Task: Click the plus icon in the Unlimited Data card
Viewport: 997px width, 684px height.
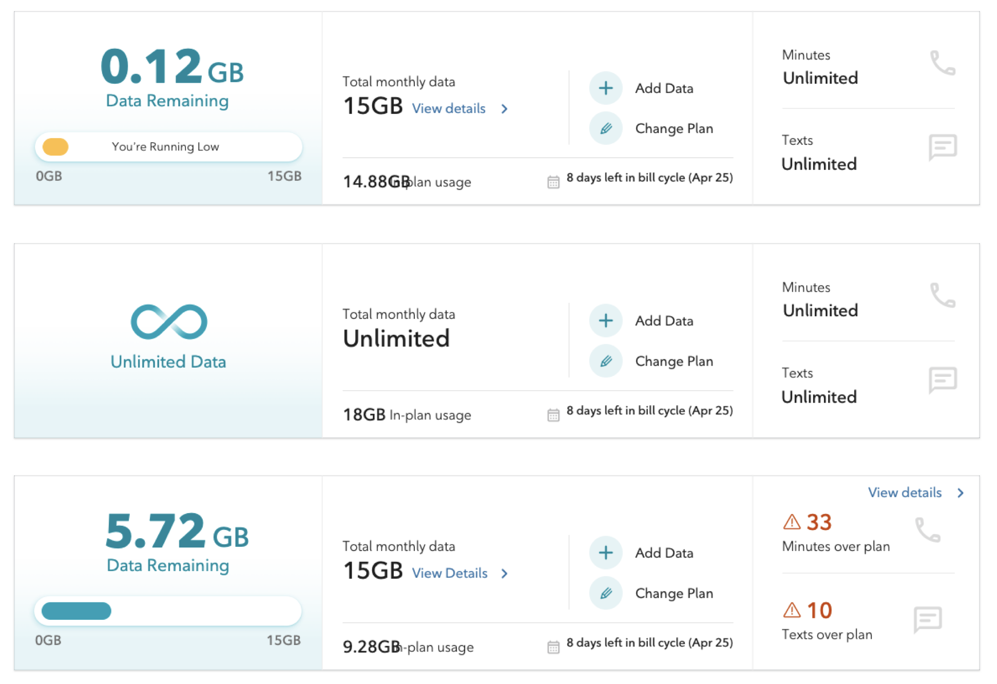Action: [x=606, y=321]
